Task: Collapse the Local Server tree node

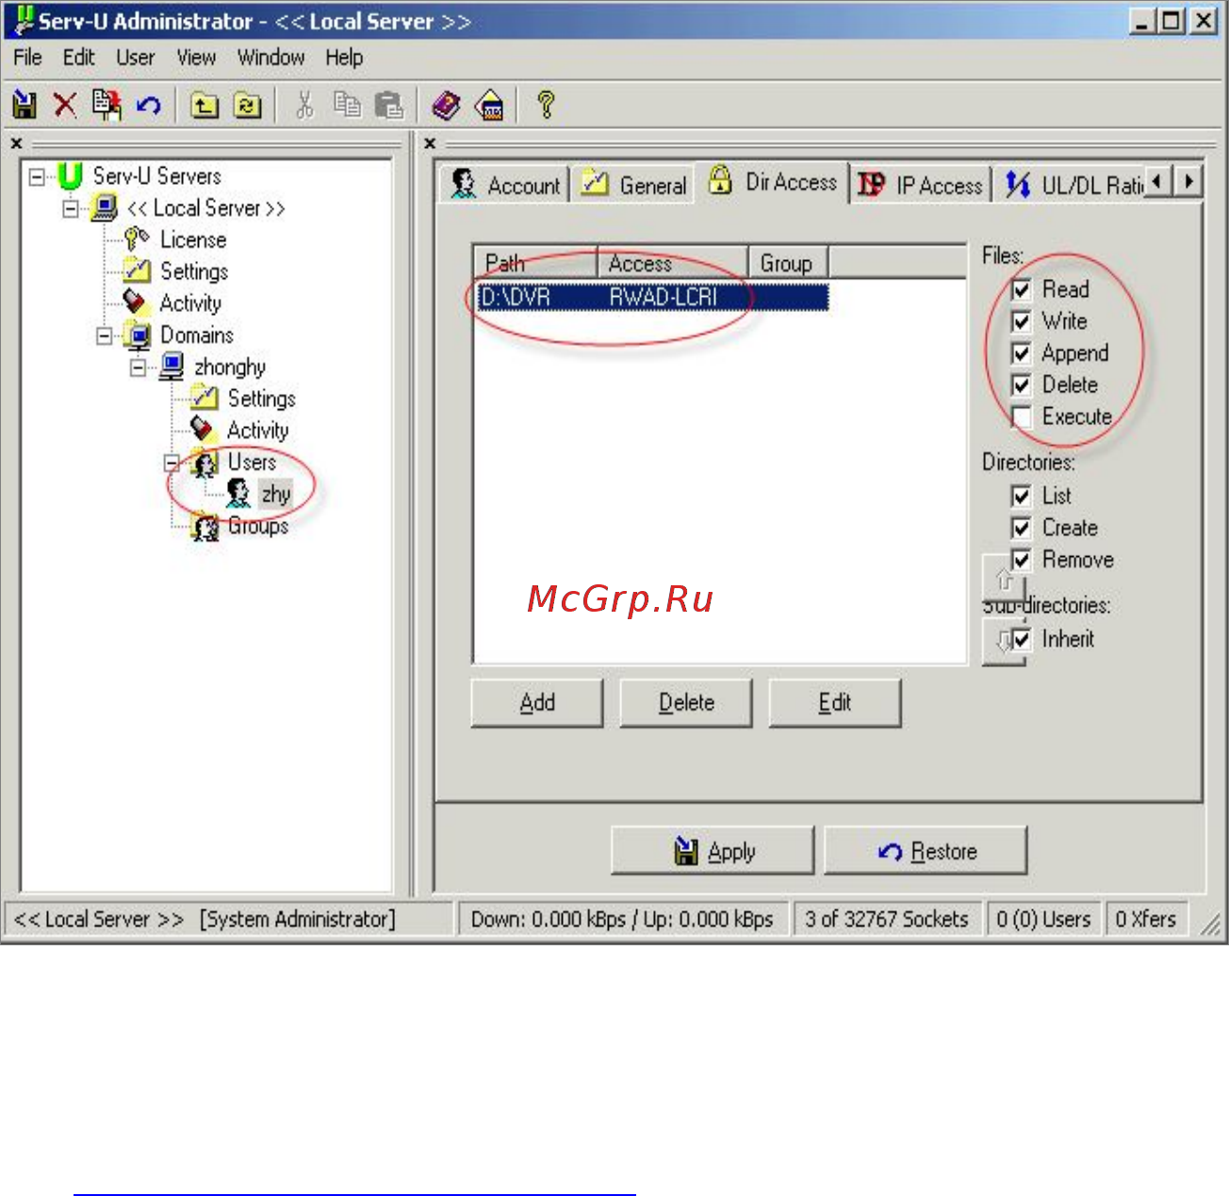Action: (x=71, y=209)
